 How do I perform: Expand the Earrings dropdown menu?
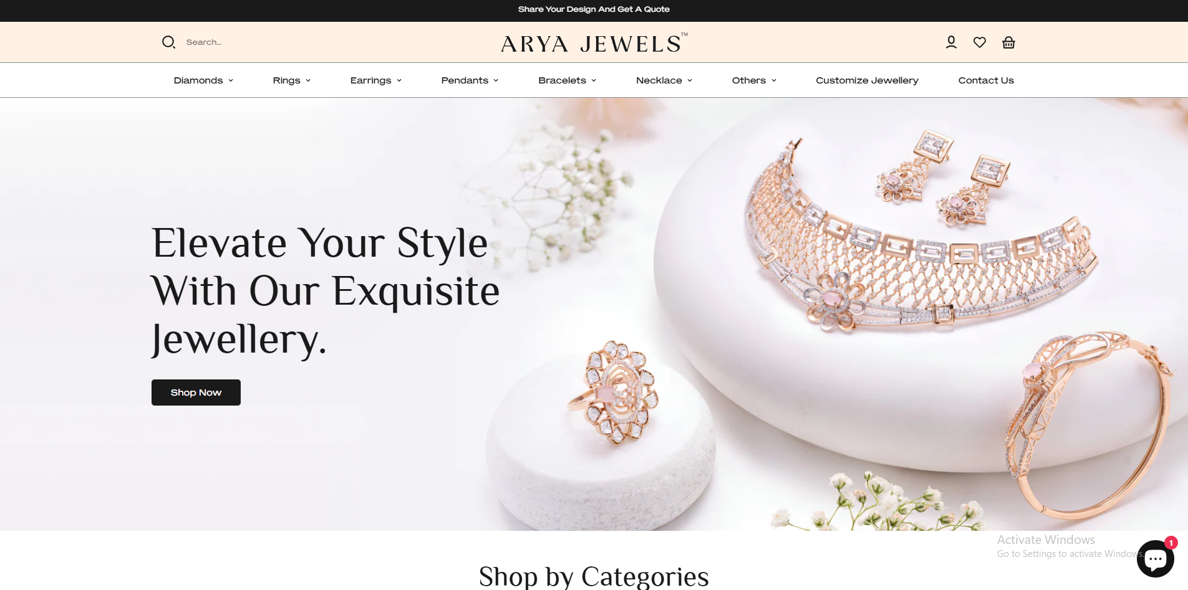(376, 80)
